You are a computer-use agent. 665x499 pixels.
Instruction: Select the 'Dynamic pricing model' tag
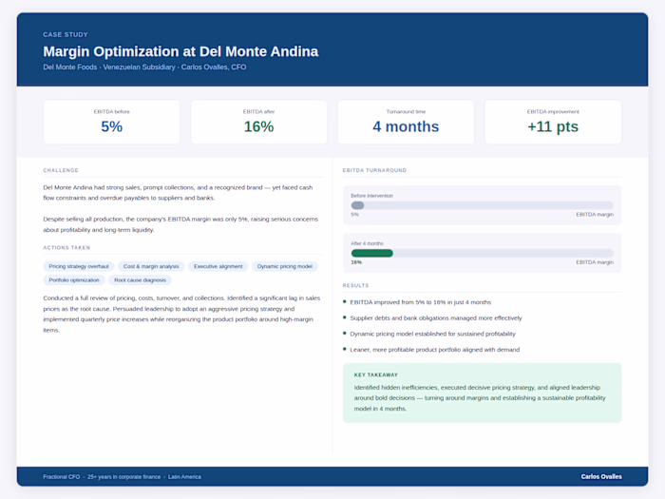pyautogui.click(x=285, y=266)
